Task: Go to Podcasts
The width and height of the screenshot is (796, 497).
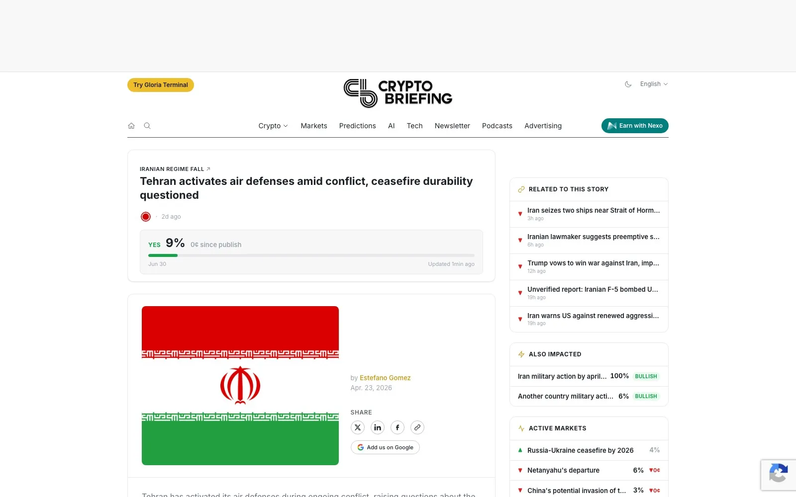Action: tap(497, 126)
